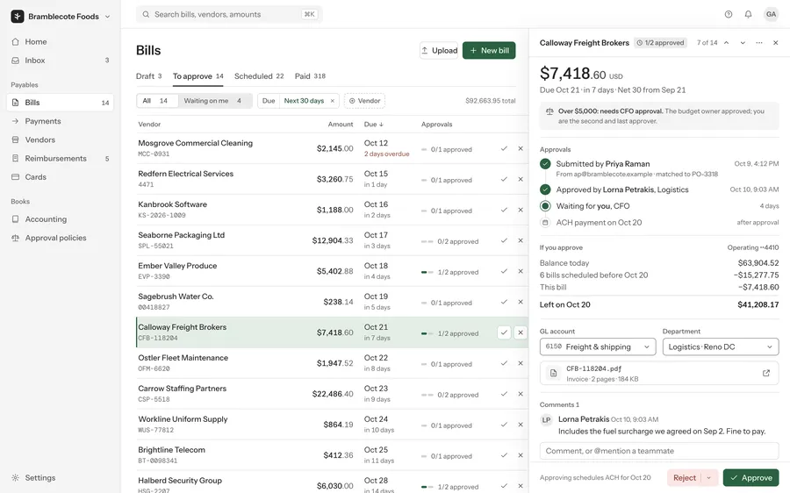Click the Reject button
The height and width of the screenshot is (493, 790).
click(x=684, y=477)
